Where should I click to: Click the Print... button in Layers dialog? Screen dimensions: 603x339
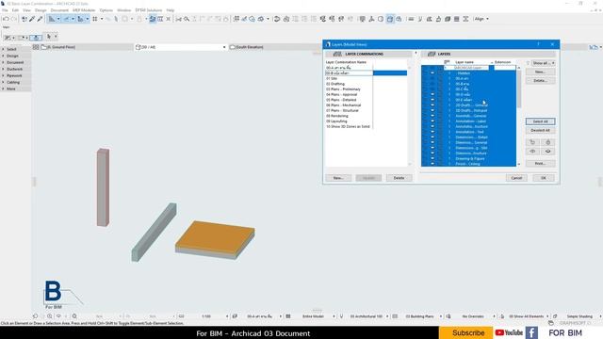click(540, 163)
